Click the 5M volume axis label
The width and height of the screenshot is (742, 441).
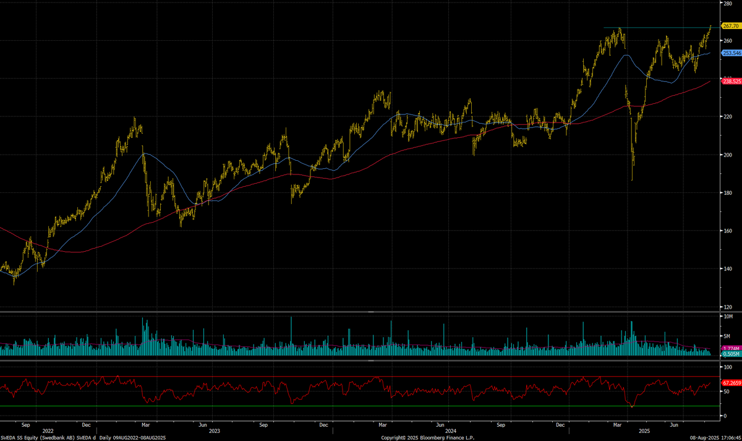tap(727, 336)
